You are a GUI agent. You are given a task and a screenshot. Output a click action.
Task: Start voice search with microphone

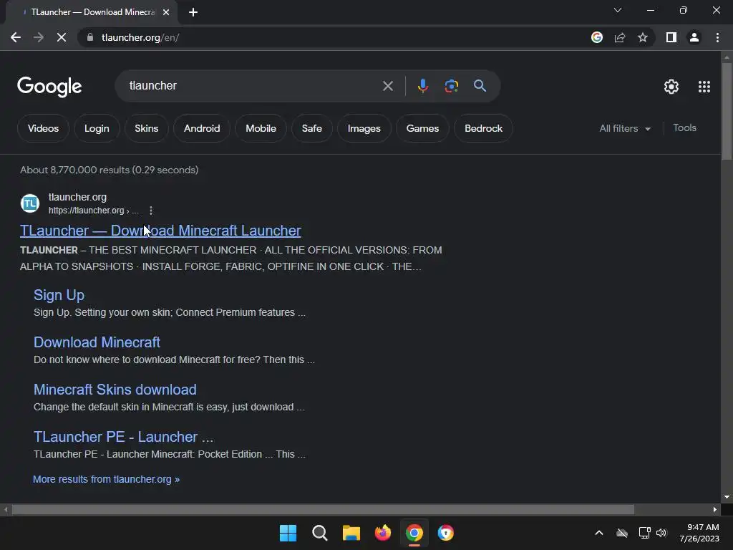coord(422,86)
